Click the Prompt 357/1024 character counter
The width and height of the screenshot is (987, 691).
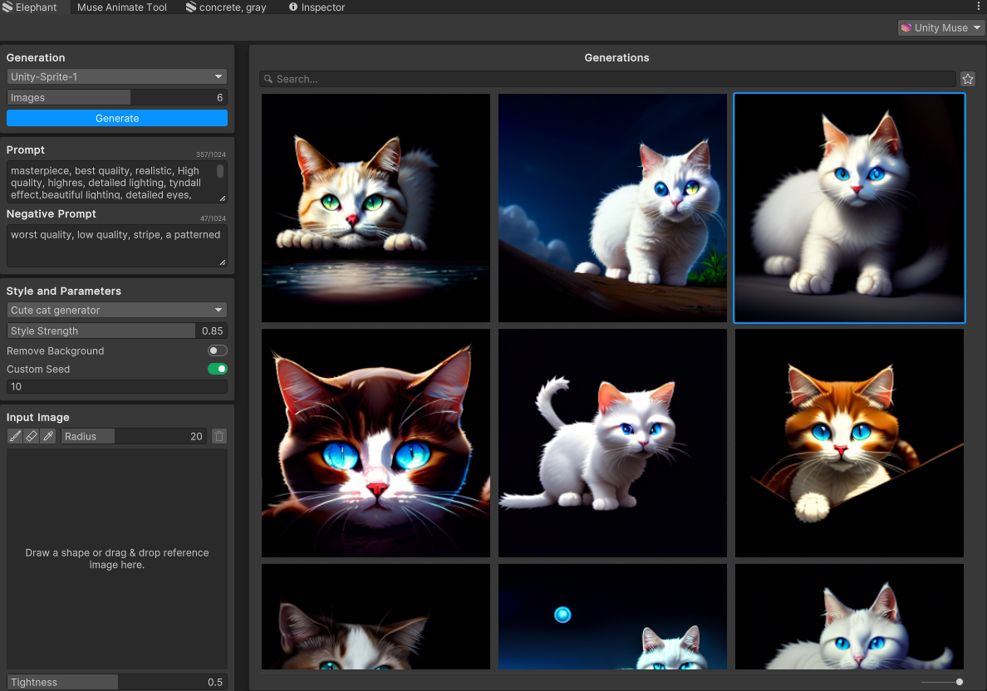(x=211, y=154)
